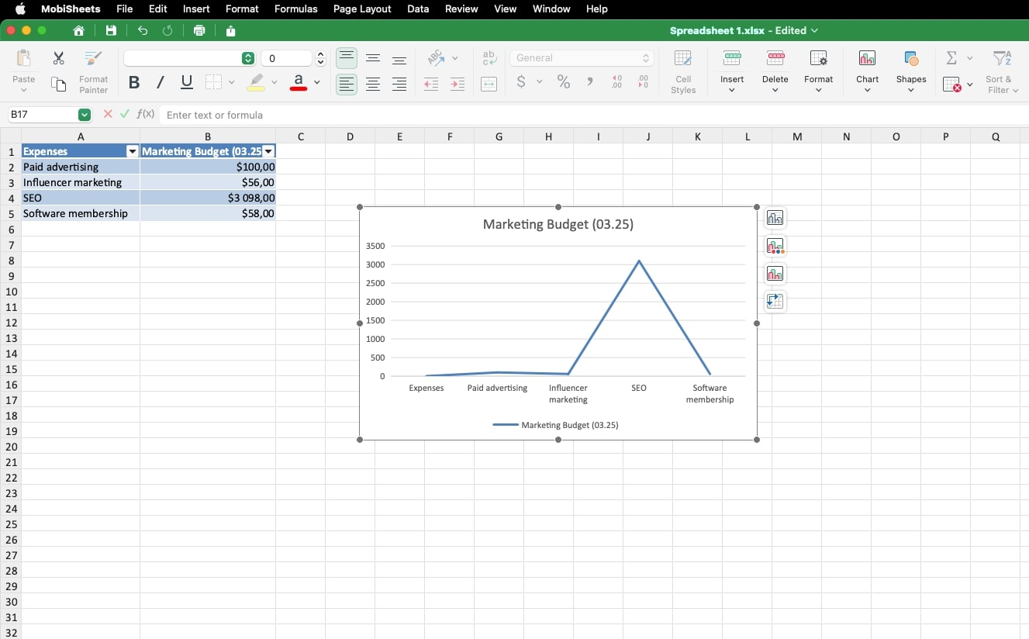Open the General number format dropdown
The image size is (1029, 639).
[x=582, y=58]
